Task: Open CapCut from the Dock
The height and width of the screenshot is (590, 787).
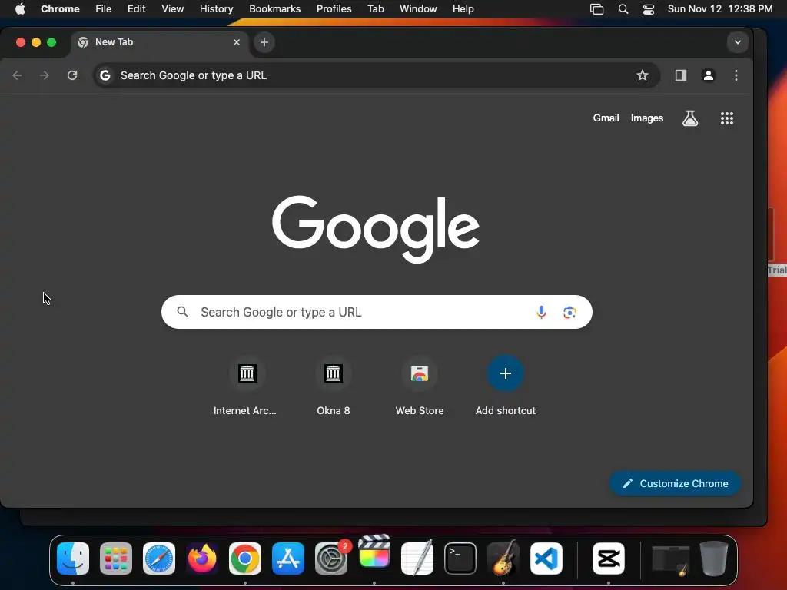Action: 609,559
